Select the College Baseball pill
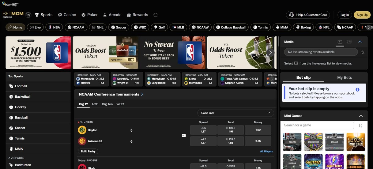 pyautogui.click(x=231, y=27)
